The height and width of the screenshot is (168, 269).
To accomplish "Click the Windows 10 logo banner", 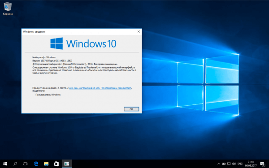I will click(83, 43).
